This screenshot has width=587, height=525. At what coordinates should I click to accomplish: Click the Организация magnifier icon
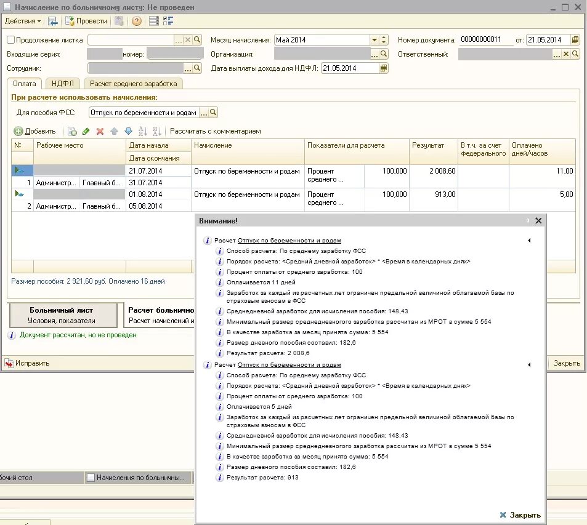click(x=384, y=54)
